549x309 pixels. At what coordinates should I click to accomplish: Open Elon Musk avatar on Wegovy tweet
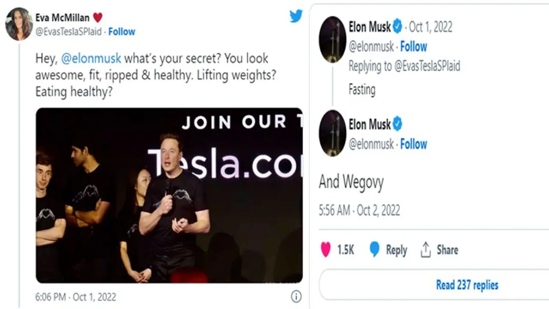[x=332, y=133]
